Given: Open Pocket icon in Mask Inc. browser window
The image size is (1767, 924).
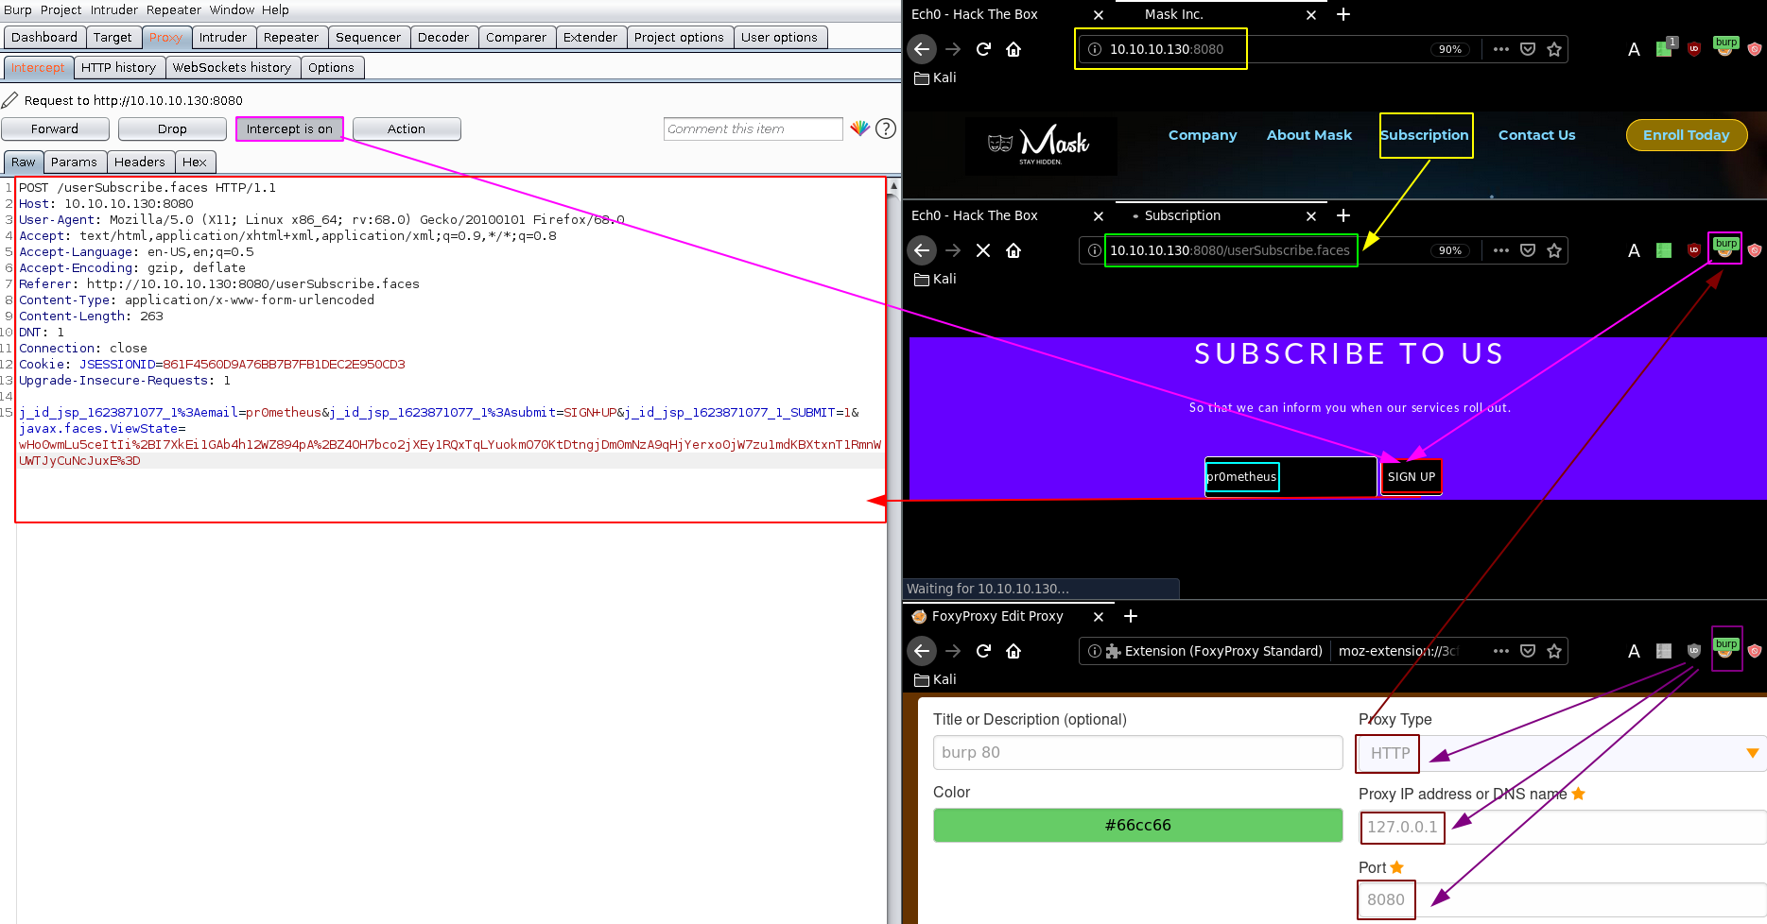Looking at the screenshot, I should tap(1528, 49).
